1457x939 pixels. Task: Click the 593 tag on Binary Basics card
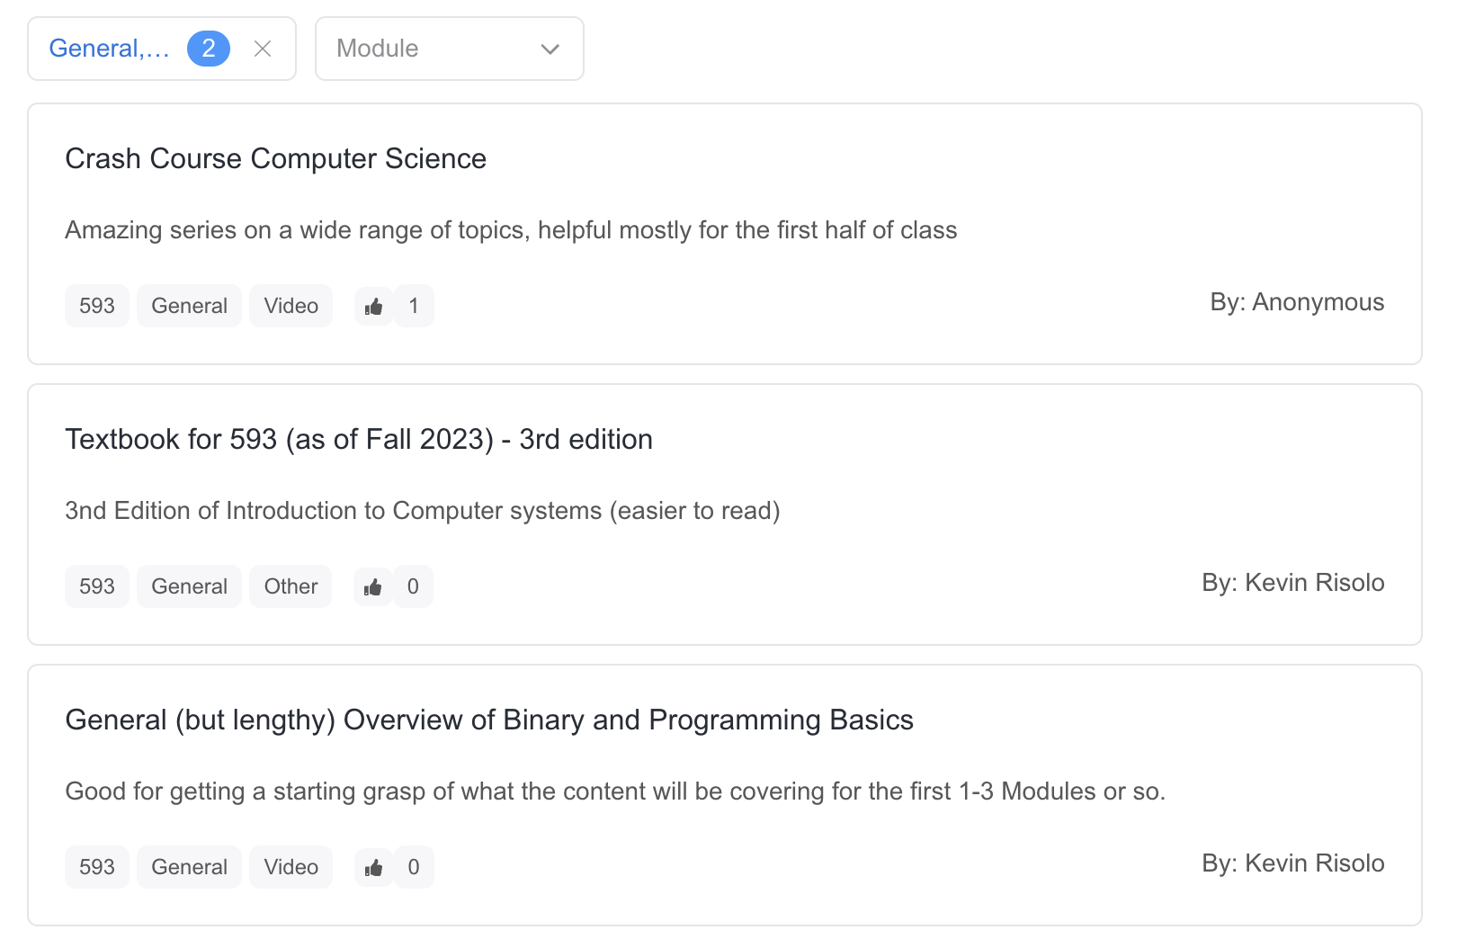coord(97,868)
